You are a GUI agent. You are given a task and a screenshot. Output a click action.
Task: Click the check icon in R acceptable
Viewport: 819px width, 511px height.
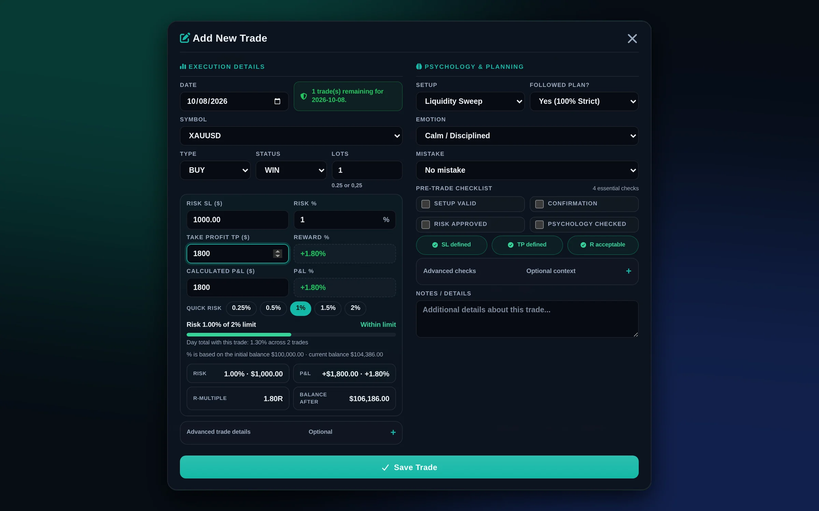pyautogui.click(x=583, y=245)
